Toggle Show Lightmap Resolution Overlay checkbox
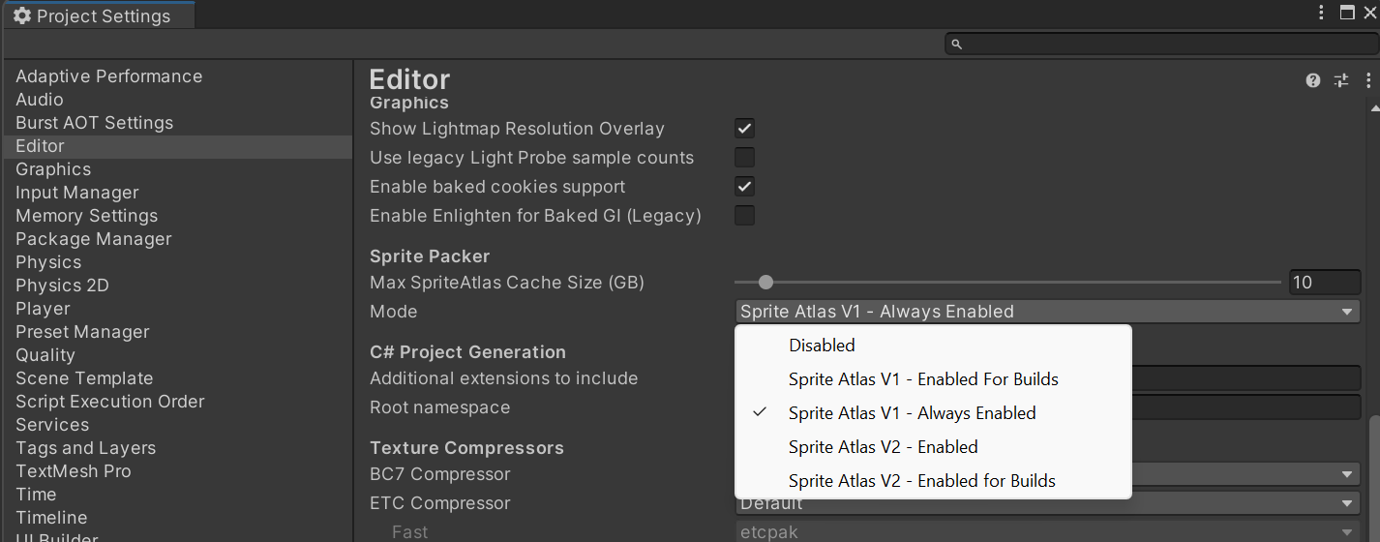The height and width of the screenshot is (542, 1380). pyautogui.click(x=744, y=129)
